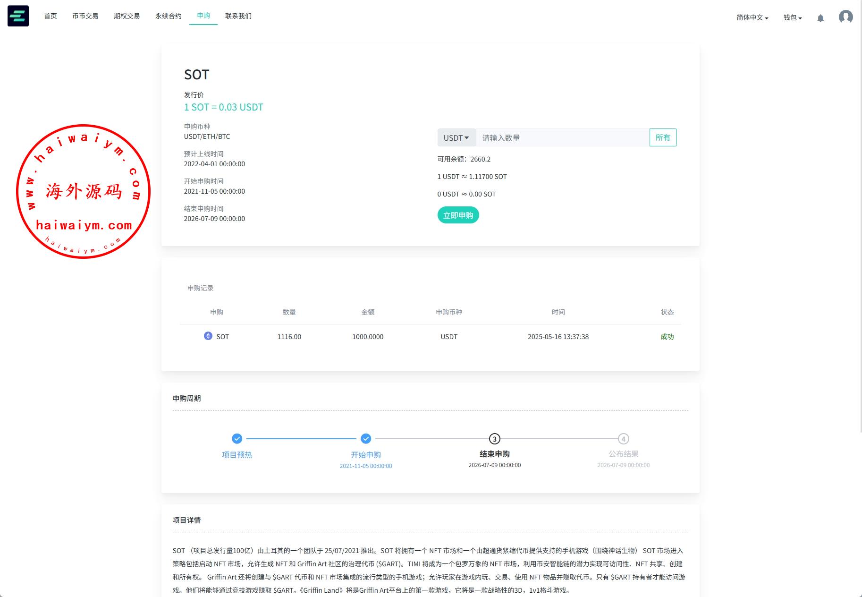The height and width of the screenshot is (597, 862).
Task: Expand the USDT currency selector
Action: point(456,138)
